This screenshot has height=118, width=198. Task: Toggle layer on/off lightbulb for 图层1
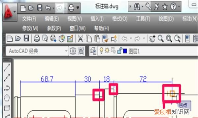101,50
